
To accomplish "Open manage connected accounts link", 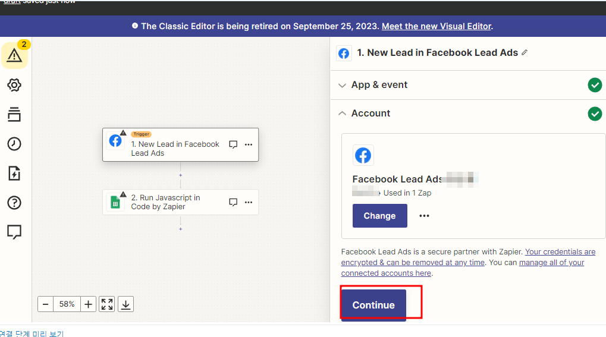I will (x=463, y=268).
